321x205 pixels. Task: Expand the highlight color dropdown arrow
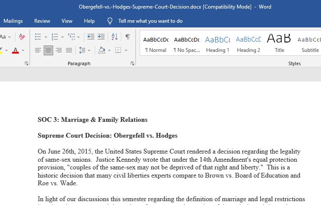click(x=6, y=50)
